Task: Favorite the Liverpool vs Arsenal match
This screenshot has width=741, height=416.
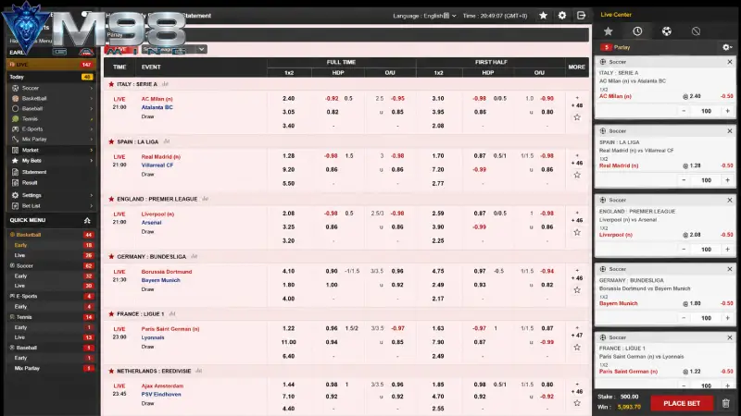Action: (x=577, y=233)
